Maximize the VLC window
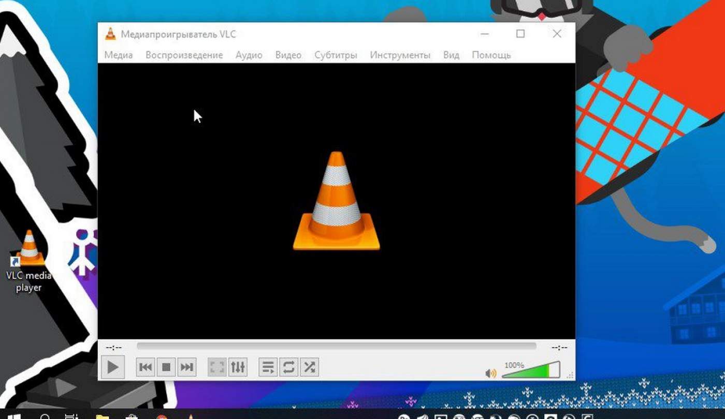 pos(520,34)
